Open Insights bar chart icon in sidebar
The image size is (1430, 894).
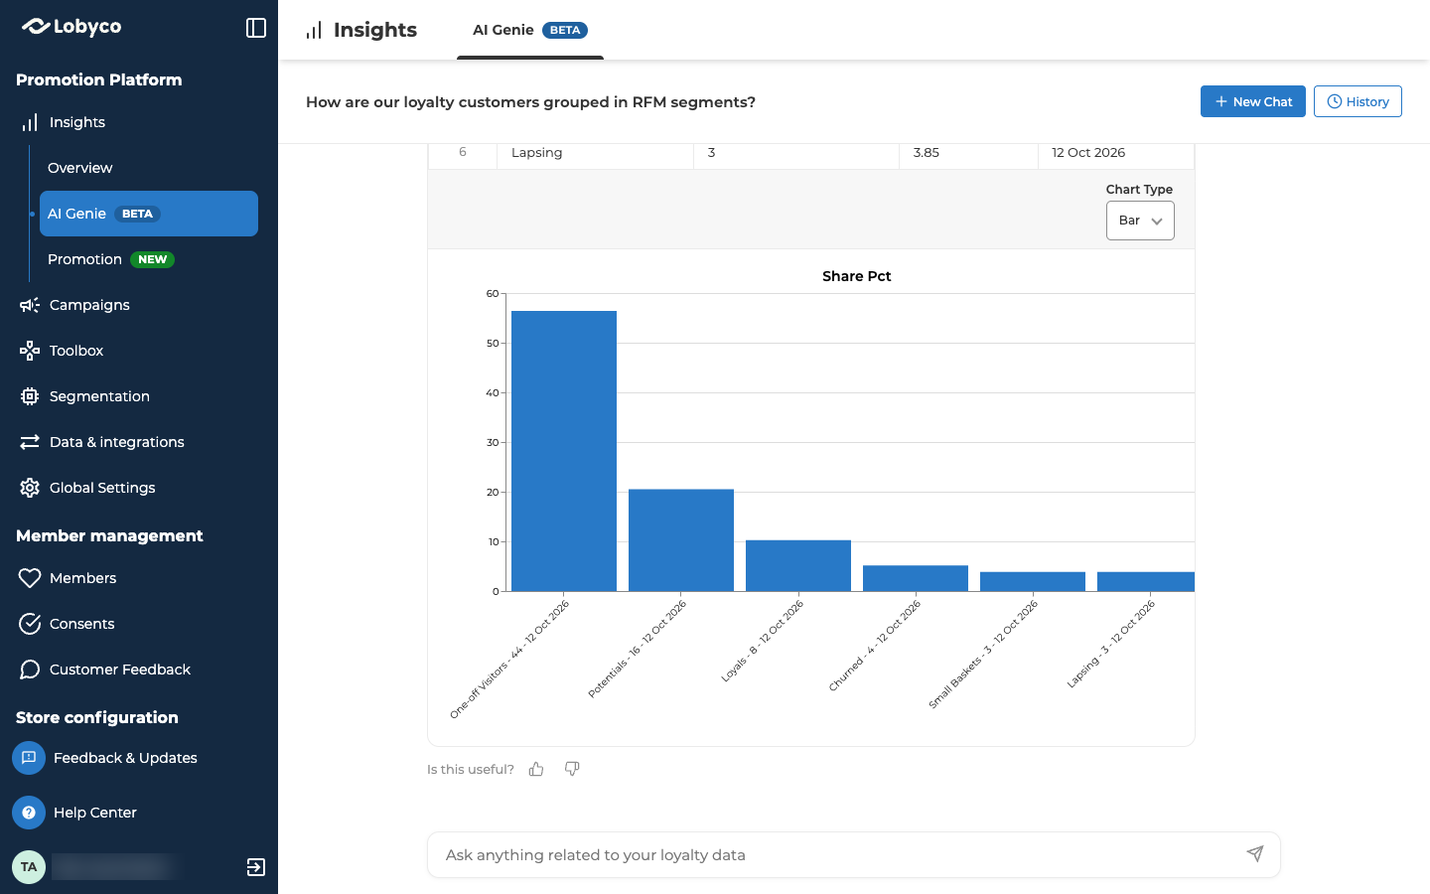[x=30, y=122]
